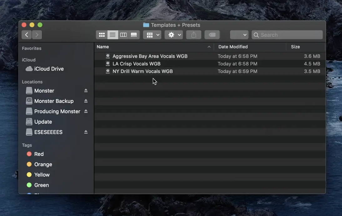Viewport: 342px width, 216px height.
Task: Open iCloud Drive in the sidebar
Action: coord(49,69)
